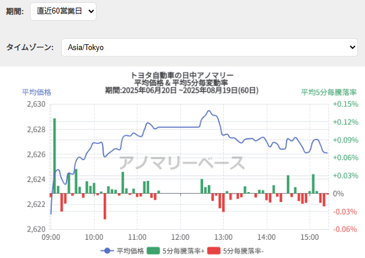Click the タイムゾーン: field label
Screen dimensions: 365x258
pyautogui.click(x=30, y=47)
